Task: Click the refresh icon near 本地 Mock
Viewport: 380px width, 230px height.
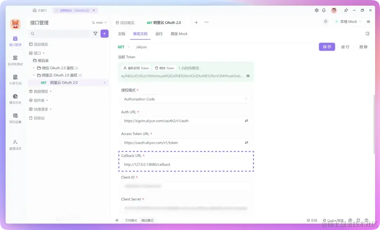Action: coord(325,21)
